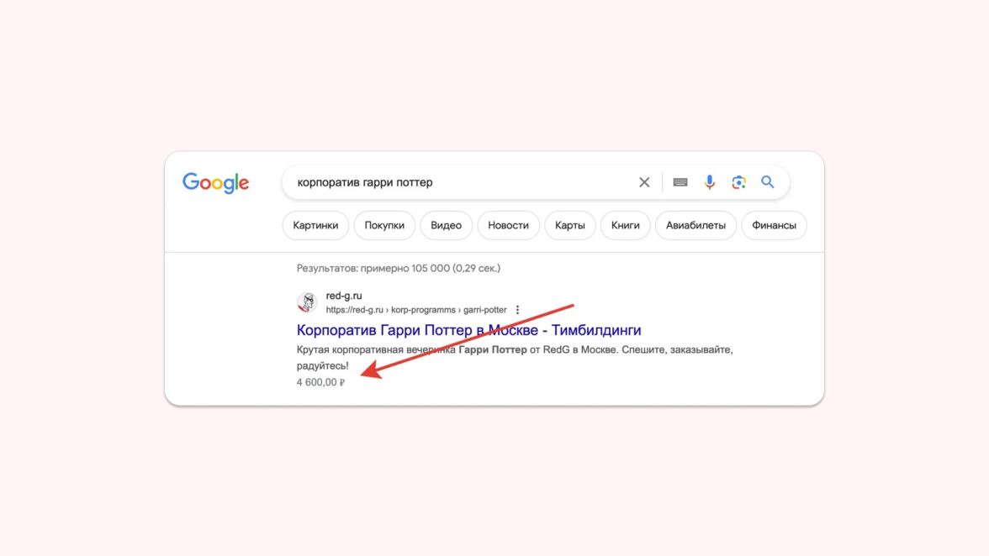Image resolution: width=989 pixels, height=556 pixels.
Task: Open the red-g.ru breadcrumb URL
Action: pos(416,310)
